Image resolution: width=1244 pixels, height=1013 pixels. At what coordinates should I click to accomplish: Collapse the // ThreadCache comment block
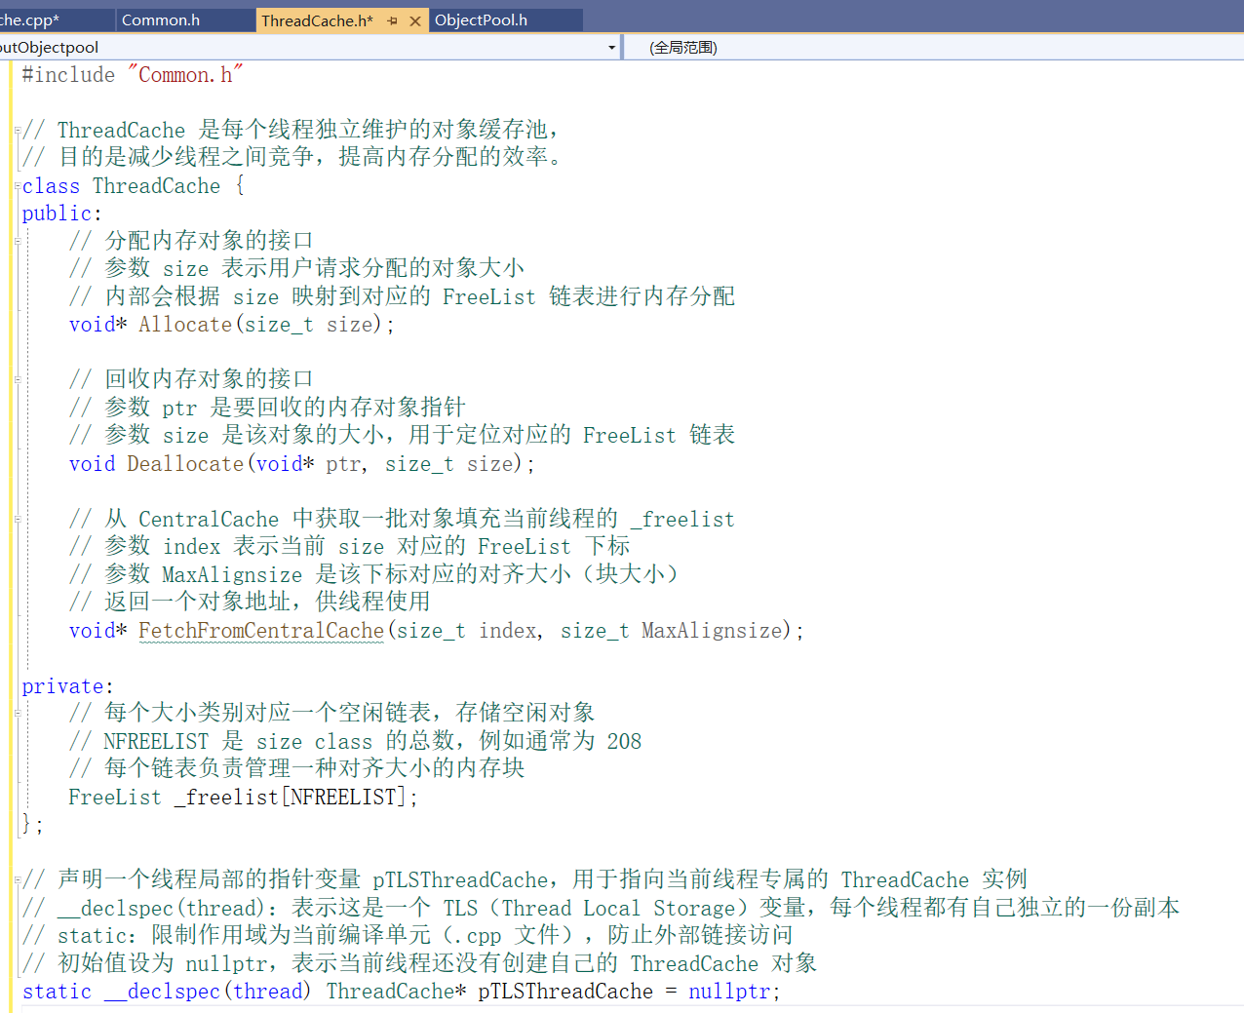pyautogui.click(x=17, y=131)
